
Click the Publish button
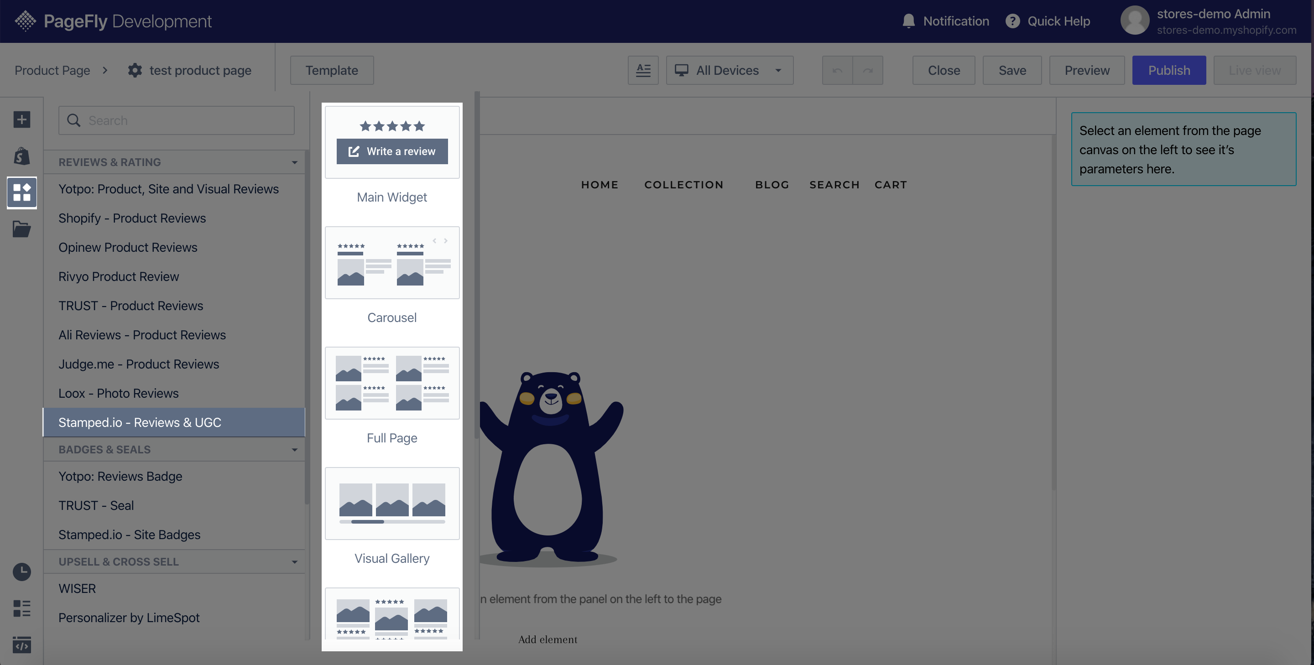tap(1169, 69)
